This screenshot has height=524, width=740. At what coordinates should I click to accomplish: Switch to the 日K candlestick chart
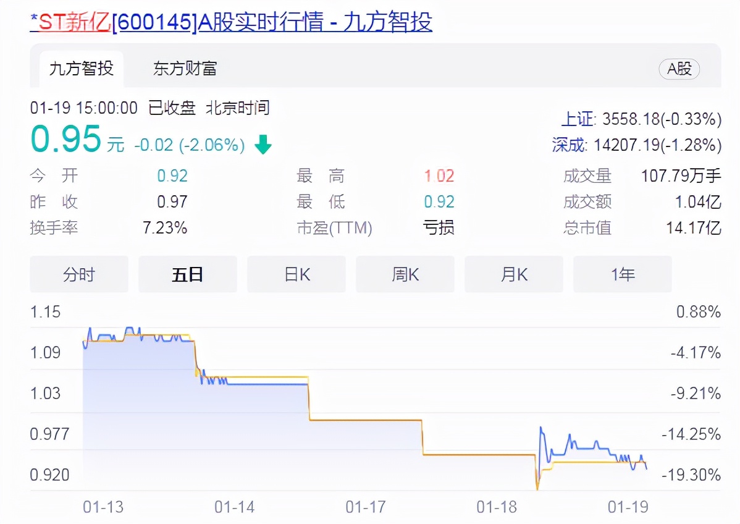click(x=296, y=274)
